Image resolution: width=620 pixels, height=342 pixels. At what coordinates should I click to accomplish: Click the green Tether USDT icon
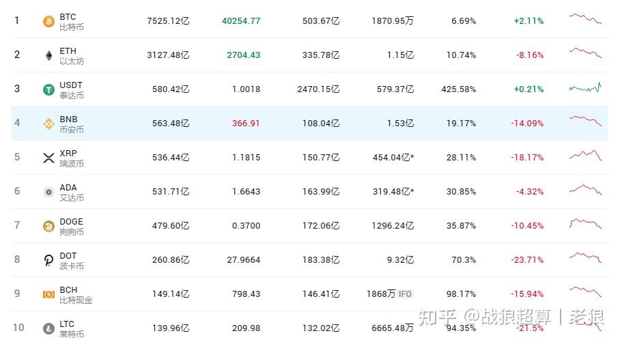48,89
